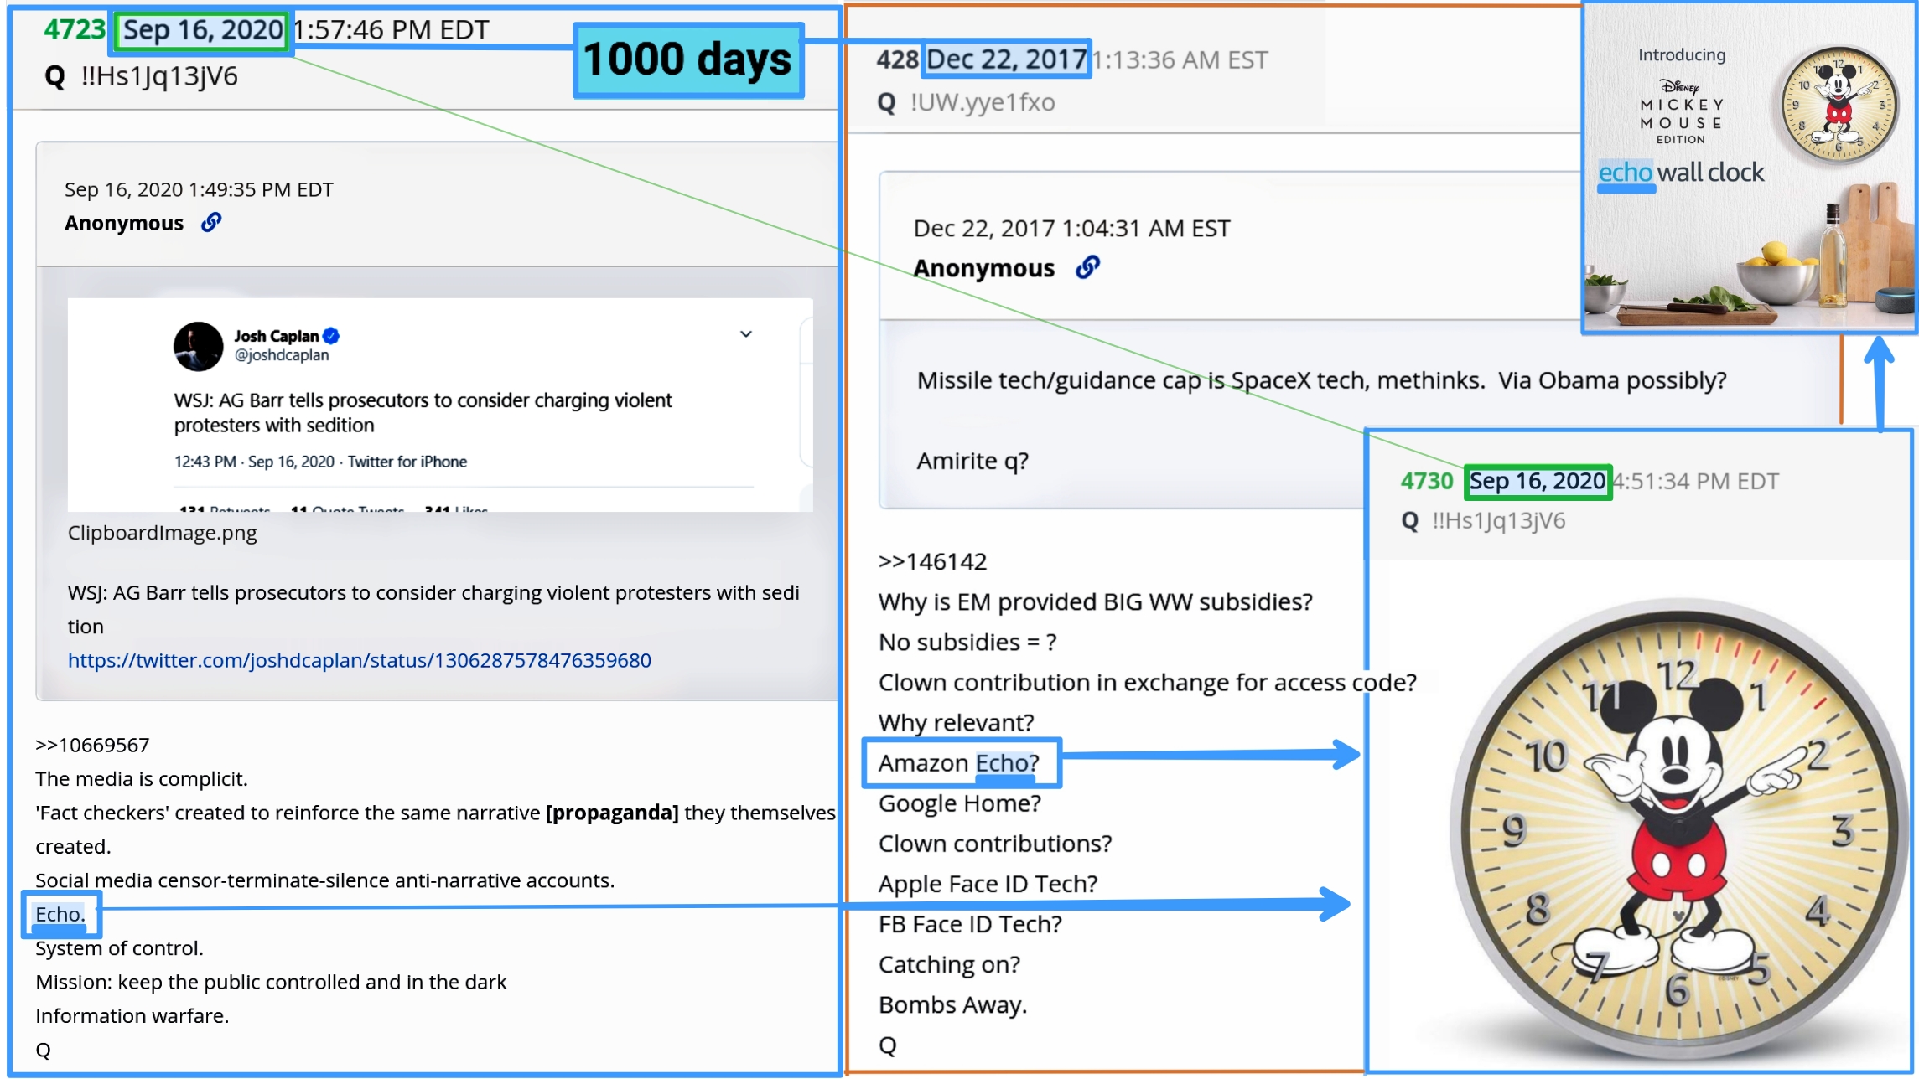
Task: Click the bold word [propaganda]
Action: (x=612, y=813)
